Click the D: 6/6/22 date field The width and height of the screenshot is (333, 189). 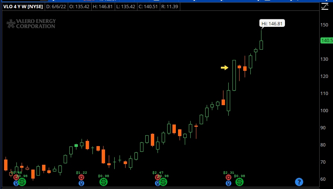(x=56, y=7)
